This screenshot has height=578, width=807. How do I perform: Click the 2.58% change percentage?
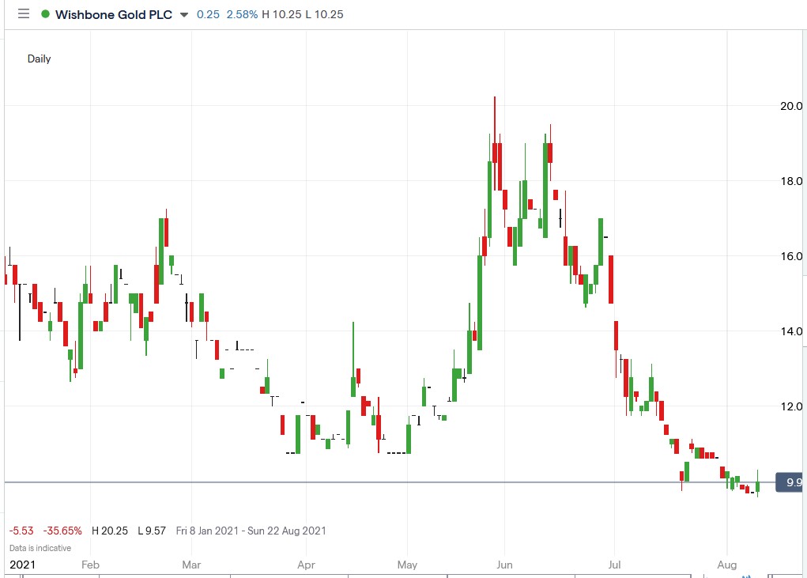242,14
